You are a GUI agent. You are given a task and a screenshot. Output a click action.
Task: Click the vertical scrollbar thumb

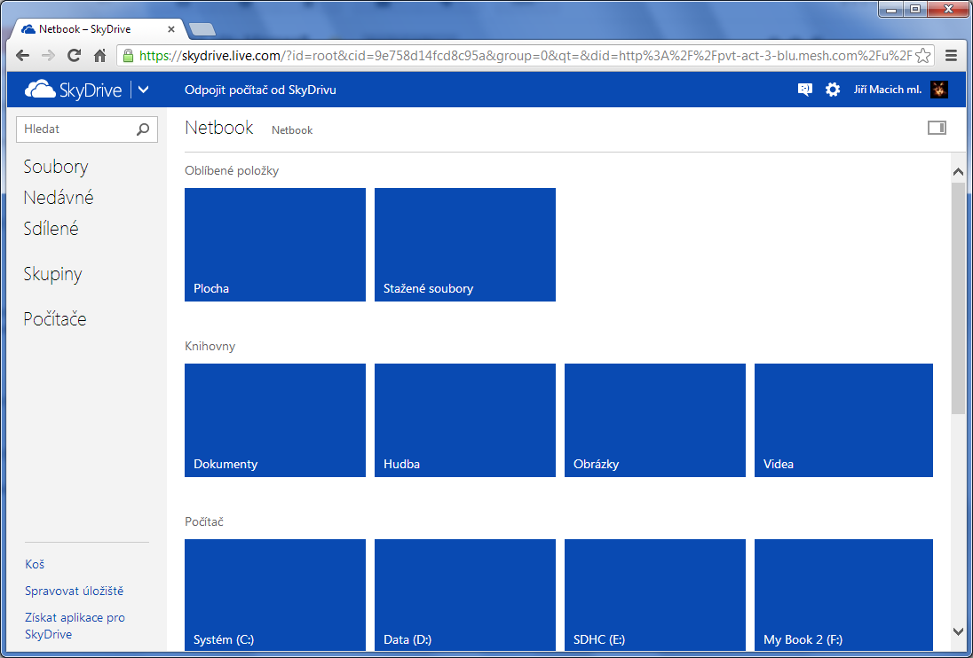click(958, 297)
